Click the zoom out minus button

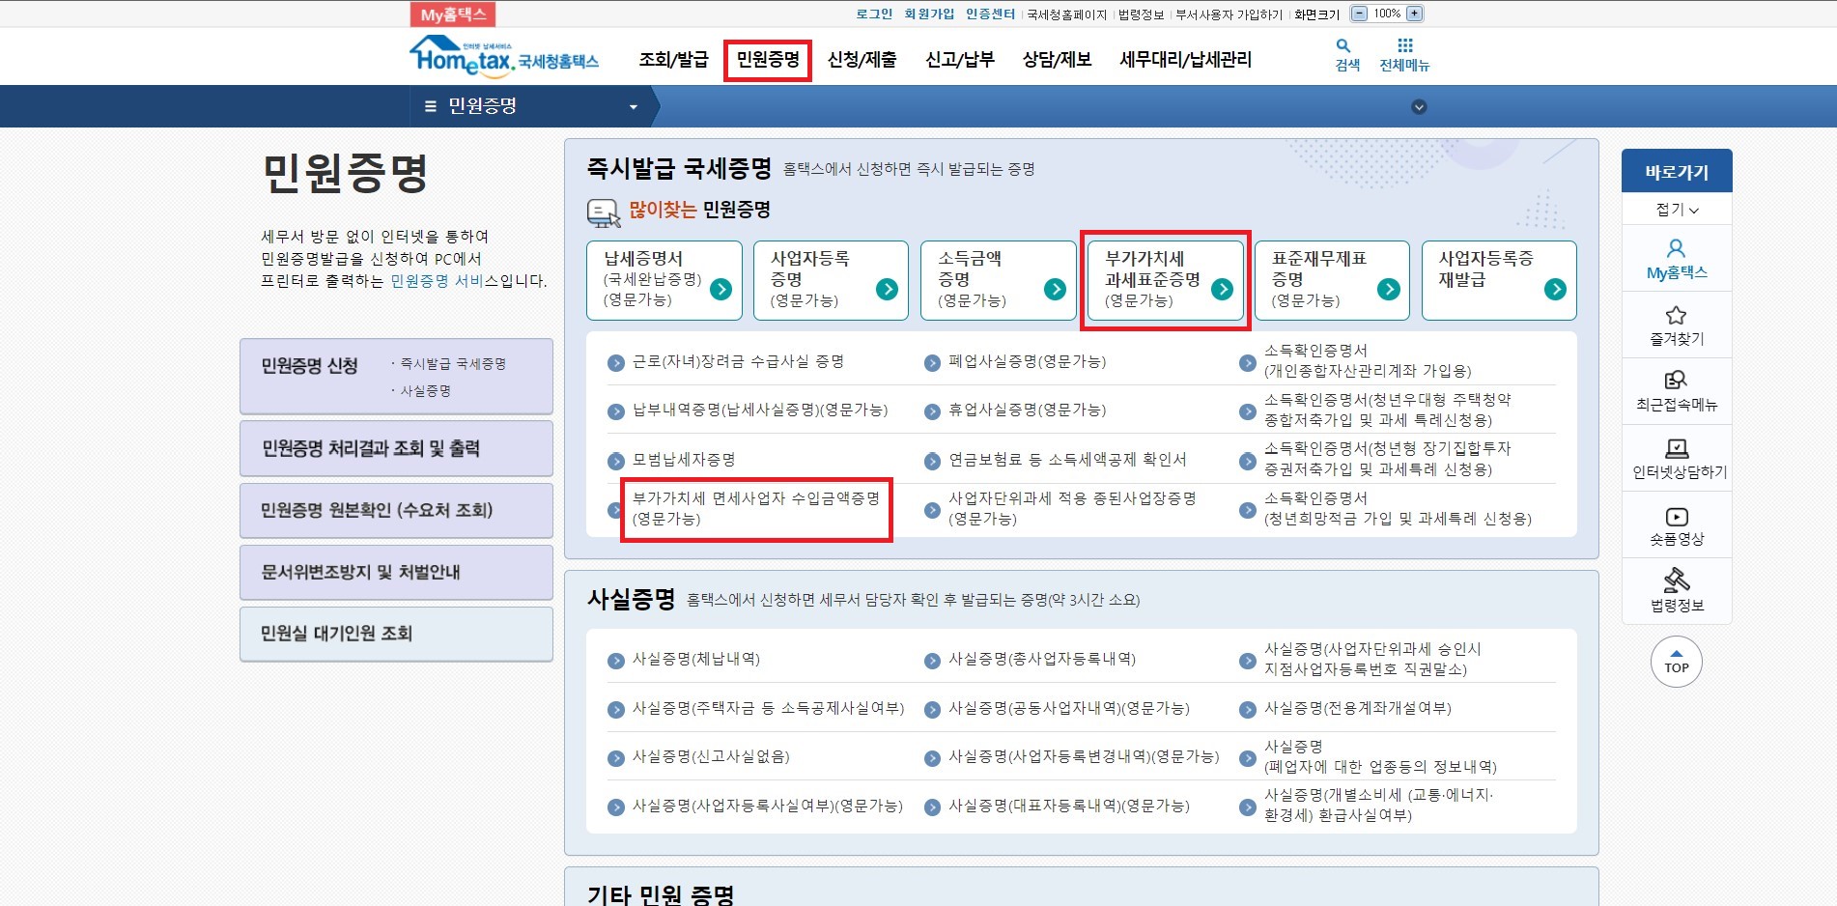[x=1359, y=14]
